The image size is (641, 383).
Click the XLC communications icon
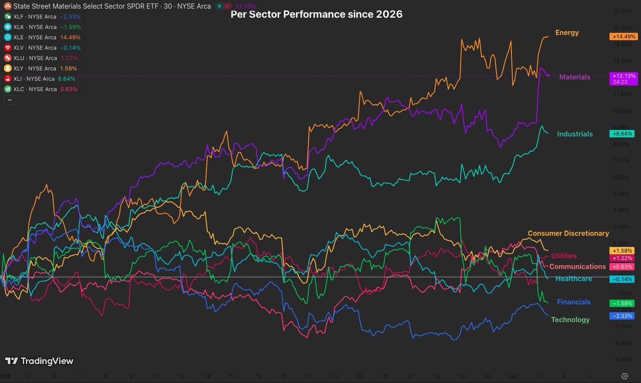click(7, 89)
